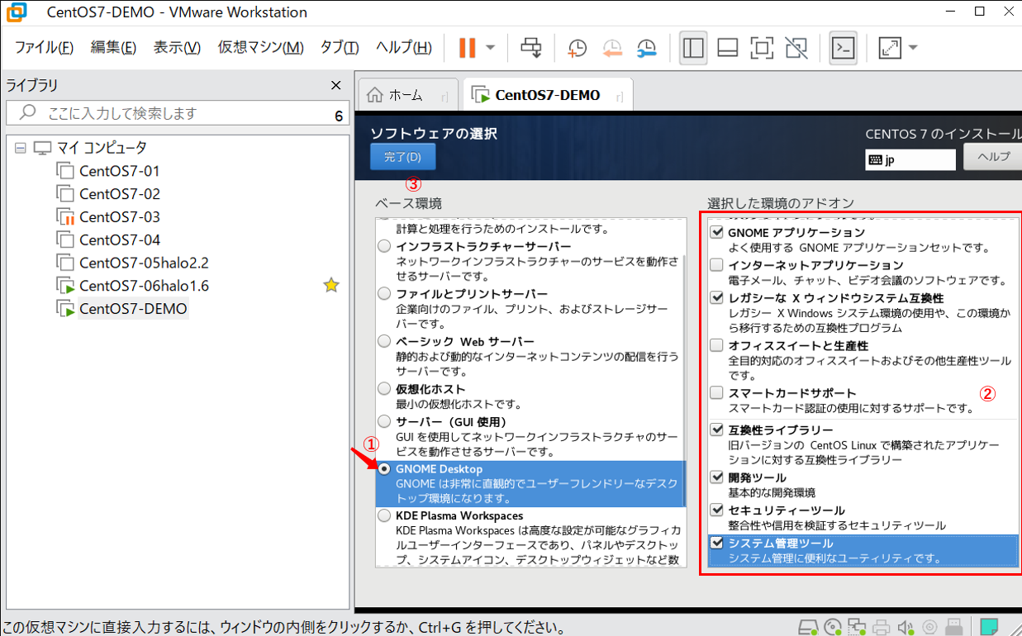1022x636 pixels.
Task: Open the 編集(E) menu
Action: pos(113,48)
